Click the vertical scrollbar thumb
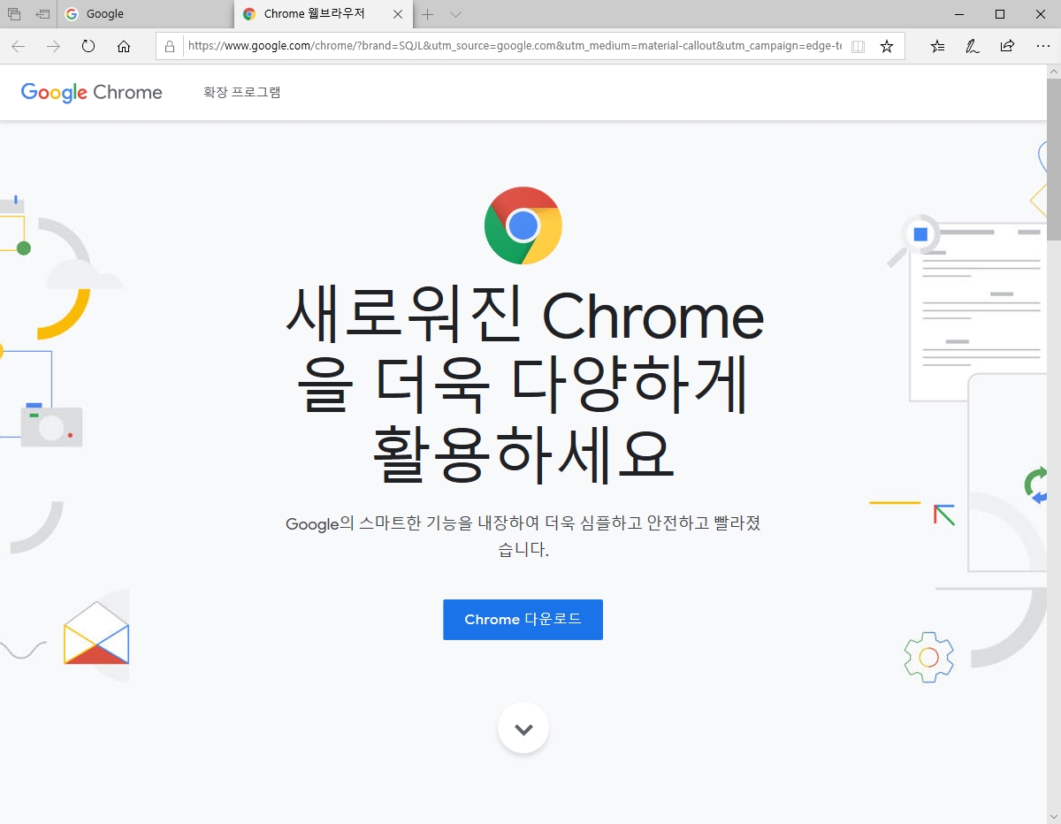 coord(1054,159)
